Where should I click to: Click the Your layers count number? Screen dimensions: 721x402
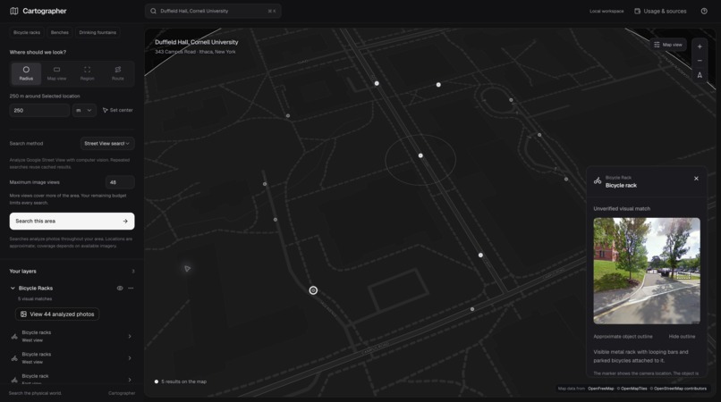(133, 271)
